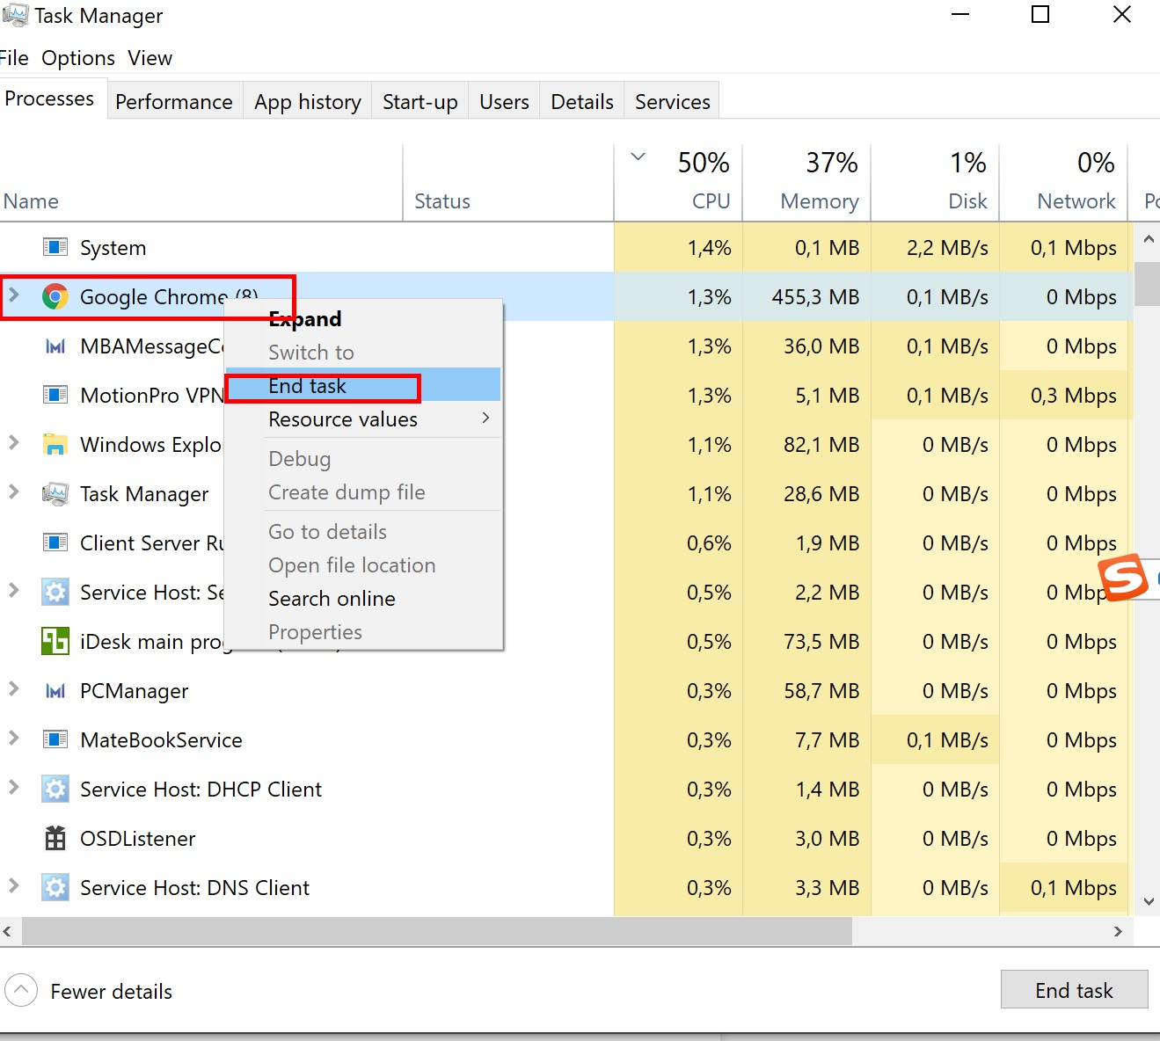This screenshot has height=1041, width=1160.
Task: Choose Search online from context menu
Action: click(x=332, y=599)
